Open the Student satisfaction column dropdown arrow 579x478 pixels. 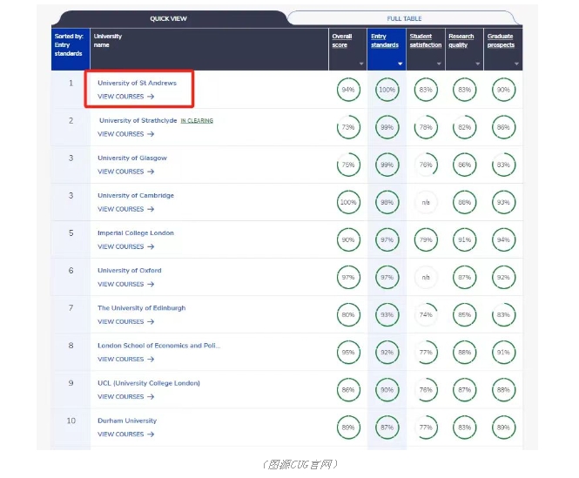tap(439, 64)
